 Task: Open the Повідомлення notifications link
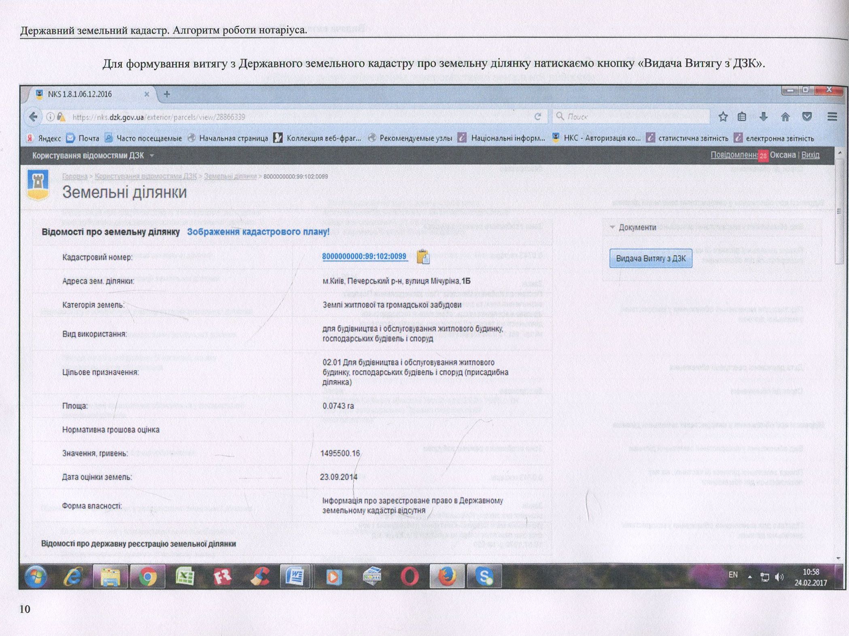tap(734, 155)
